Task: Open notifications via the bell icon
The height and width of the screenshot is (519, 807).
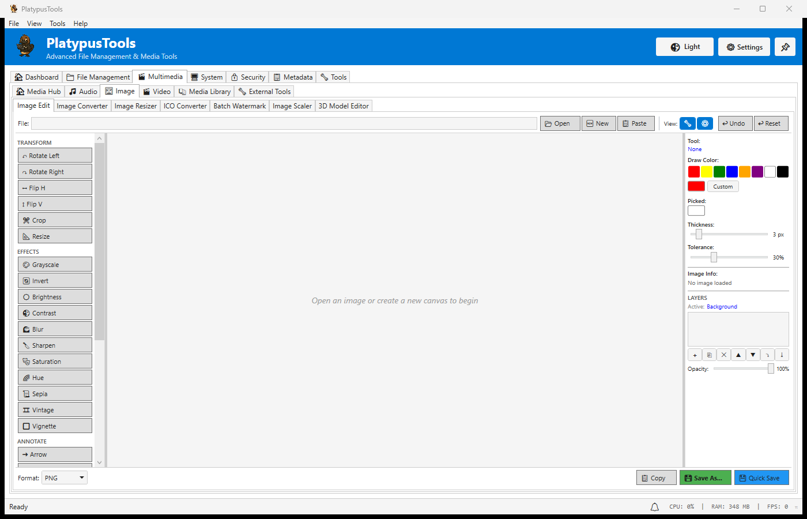Action: click(x=654, y=506)
